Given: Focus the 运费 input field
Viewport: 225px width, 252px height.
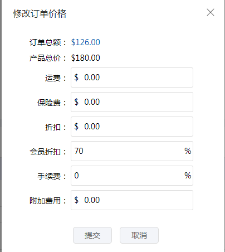Looking at the screenshot, I should [x=132, y=77].
